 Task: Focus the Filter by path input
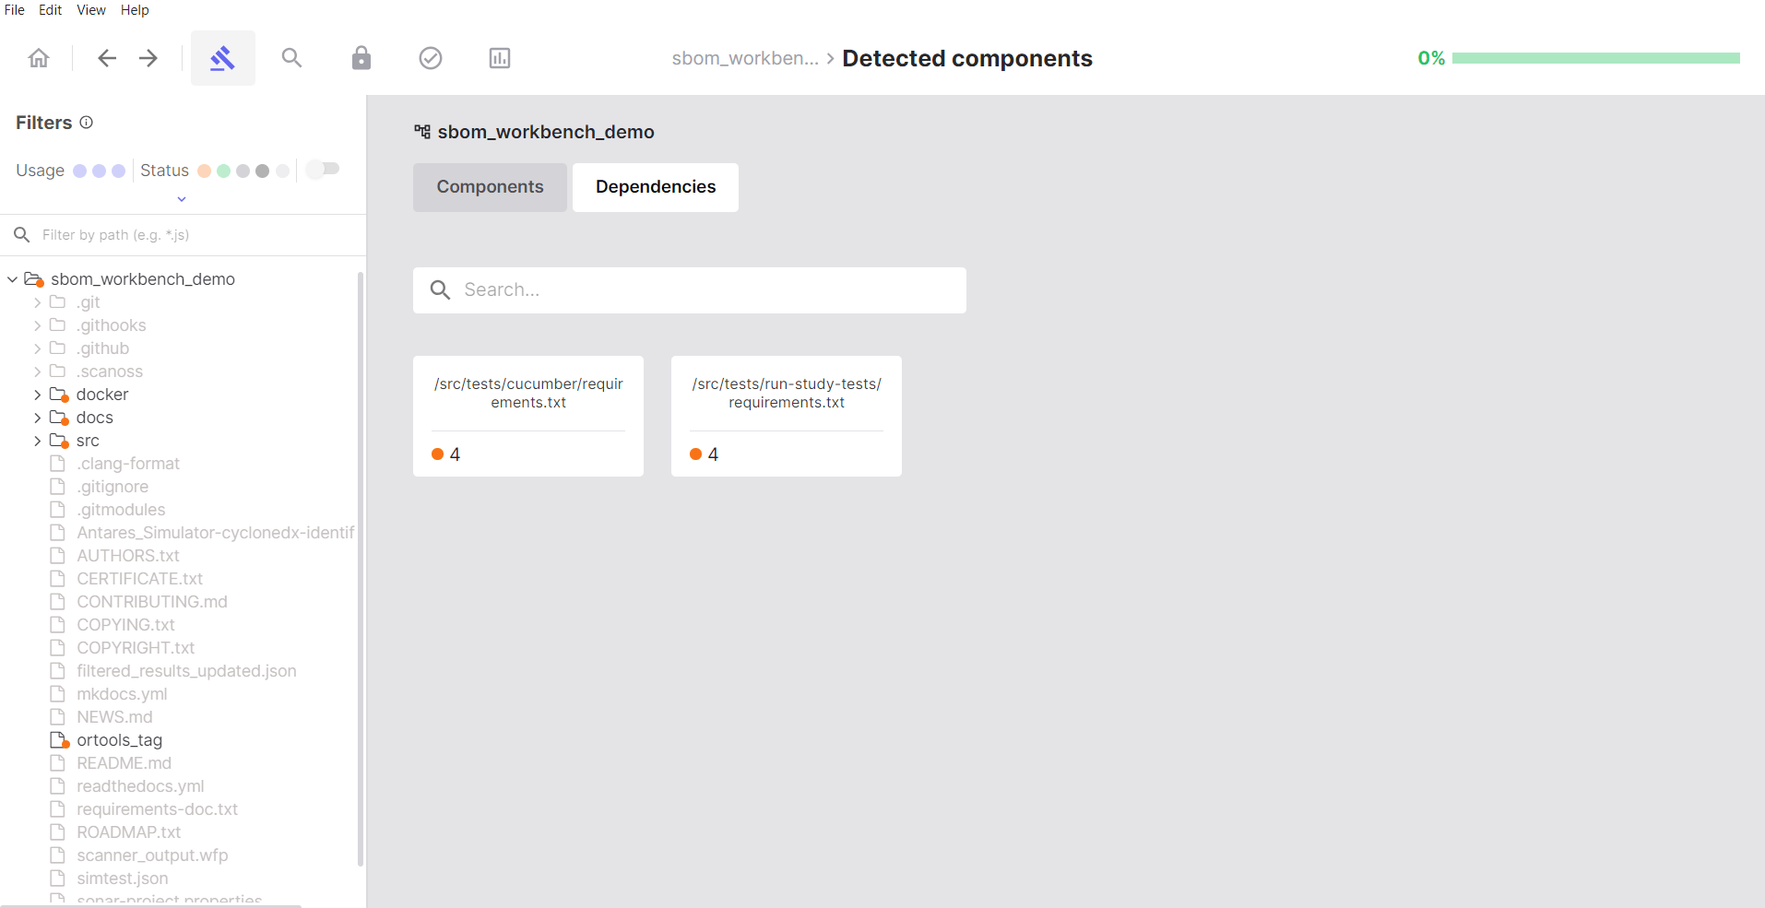[x=183, y=235]
